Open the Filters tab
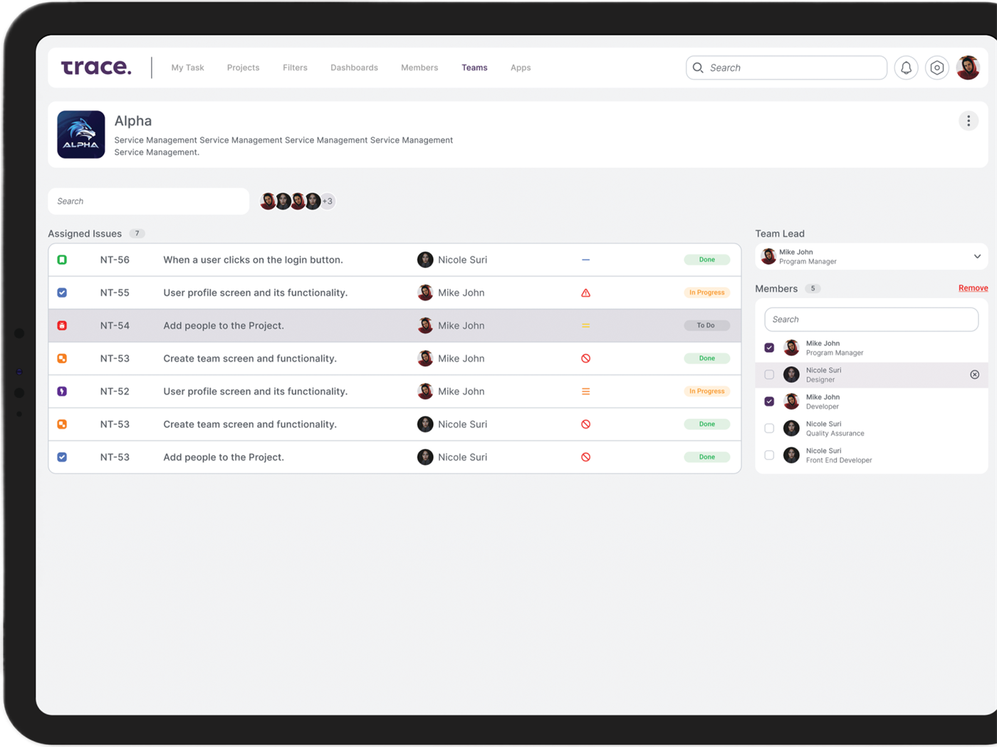Viewport: 997px width, 747px height. pos(295,68)
